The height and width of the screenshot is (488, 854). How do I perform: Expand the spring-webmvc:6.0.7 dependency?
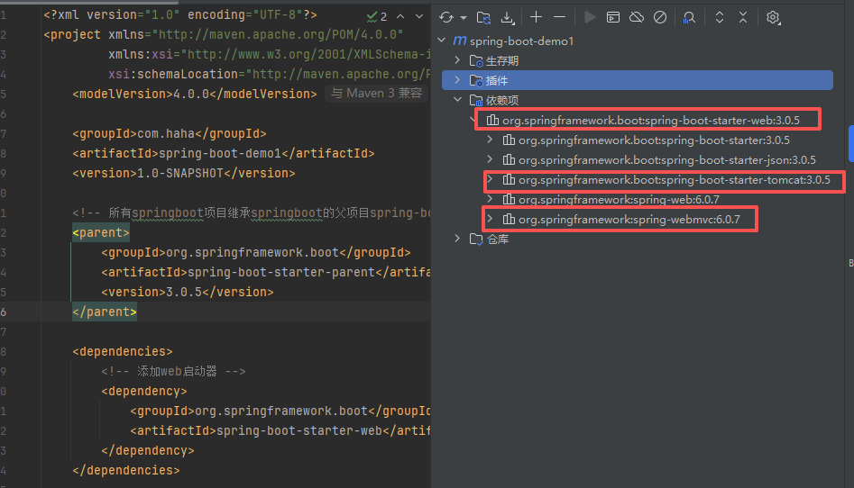coord(491,219)
